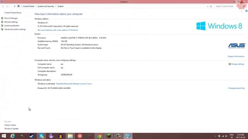The image size is (248, 139).
Task: Click the battery power tray icon
Action: pyautogui.click(x=219, y=136)
